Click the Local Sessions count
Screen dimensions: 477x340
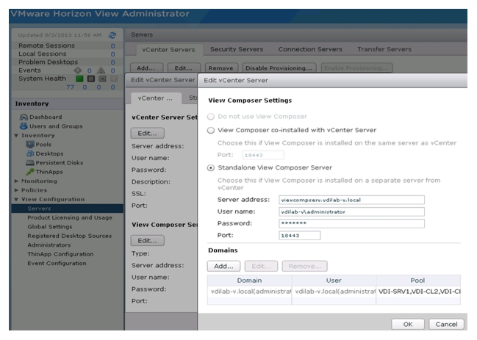[112, 54]
